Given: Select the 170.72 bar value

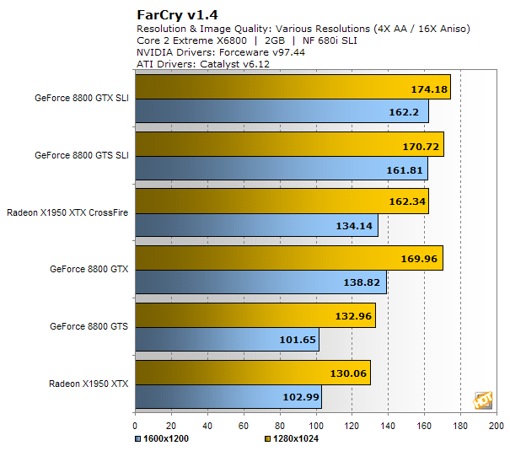Looking at the screenshot, I should (x=421, y=147).
